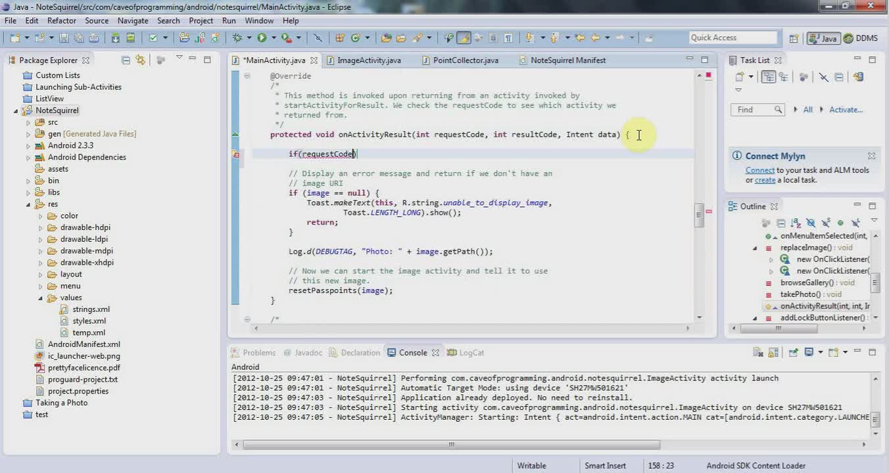Collapse the values folder
Image resolution: width=889 pixels, height=473 pixels.
tap(41, 298)
